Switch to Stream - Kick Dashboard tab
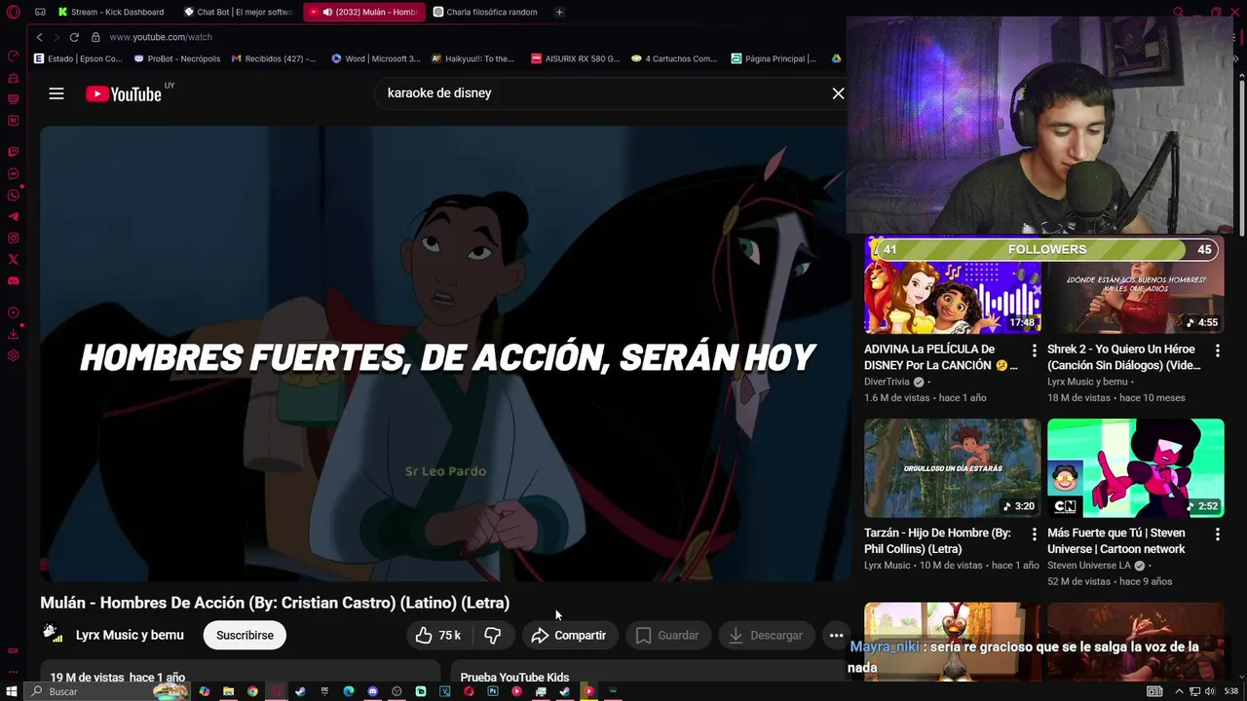1247x701 pixels. pyautogui.click(x=111, y=12)
